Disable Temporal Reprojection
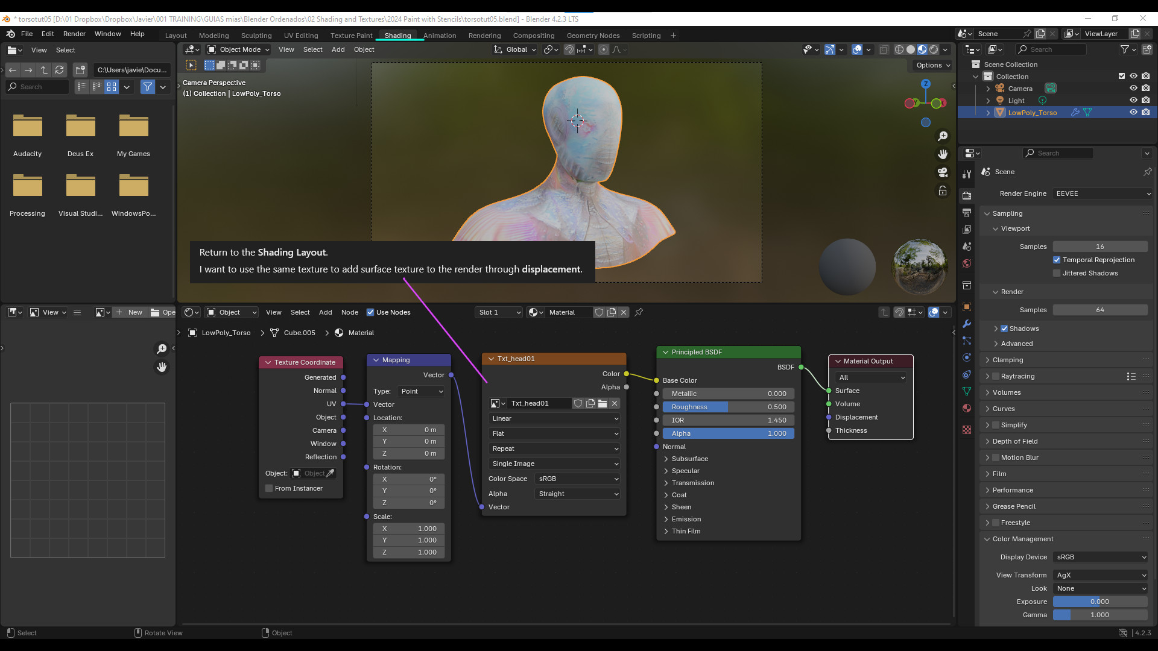1158x651 pixels. (x=1057, y=260)
